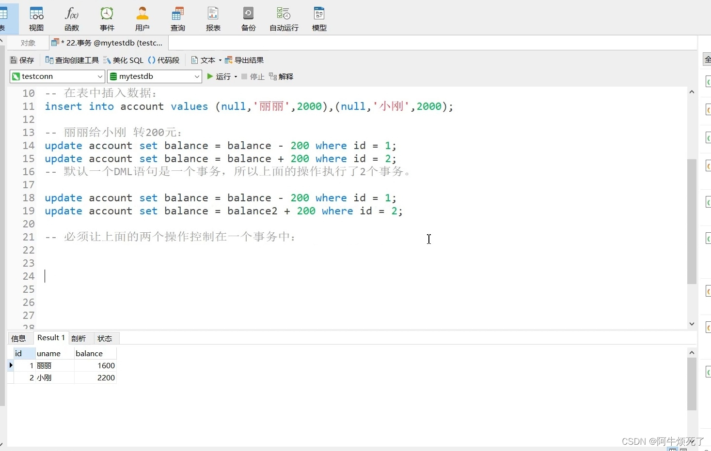Click the editor scrollbar up arrow

692,92
